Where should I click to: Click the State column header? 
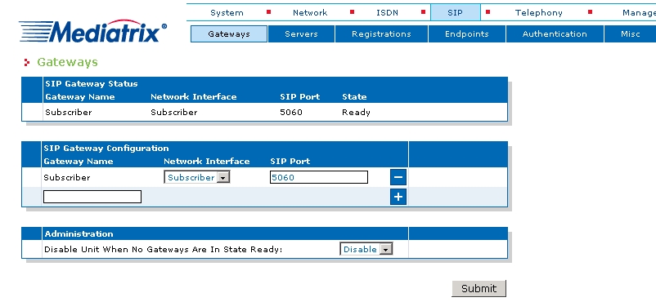point(354,97)
